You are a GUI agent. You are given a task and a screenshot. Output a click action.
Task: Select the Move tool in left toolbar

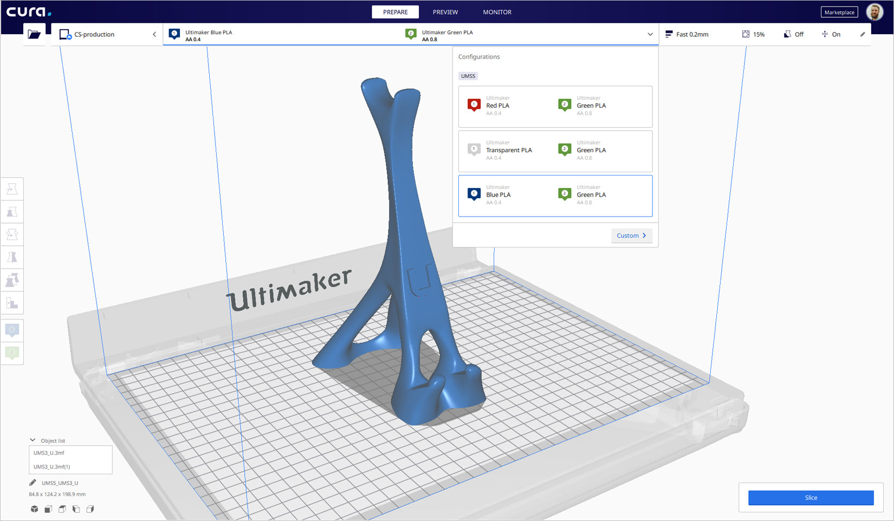[x=12, y=188]
